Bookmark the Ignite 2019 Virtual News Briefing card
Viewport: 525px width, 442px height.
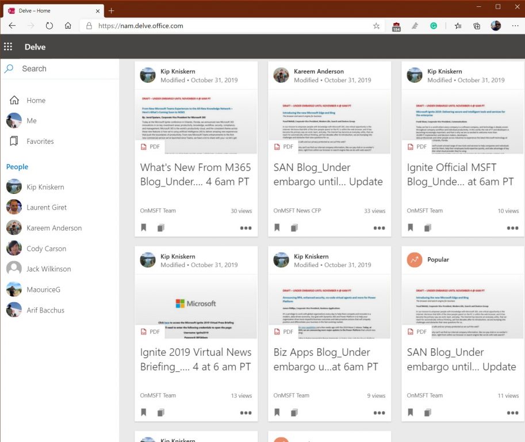tap(144, 412)
